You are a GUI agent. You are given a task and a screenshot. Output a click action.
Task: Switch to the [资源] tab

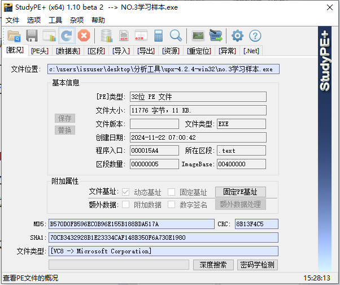[171, 51]
